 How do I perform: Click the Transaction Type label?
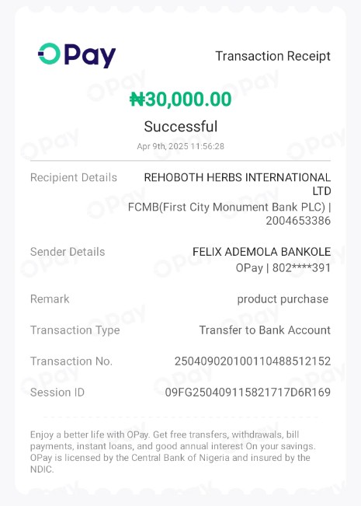point(75,330)
